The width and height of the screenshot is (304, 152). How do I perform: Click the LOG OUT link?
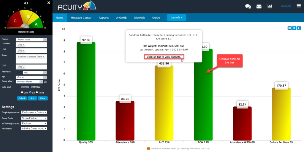tap(286, 6)
